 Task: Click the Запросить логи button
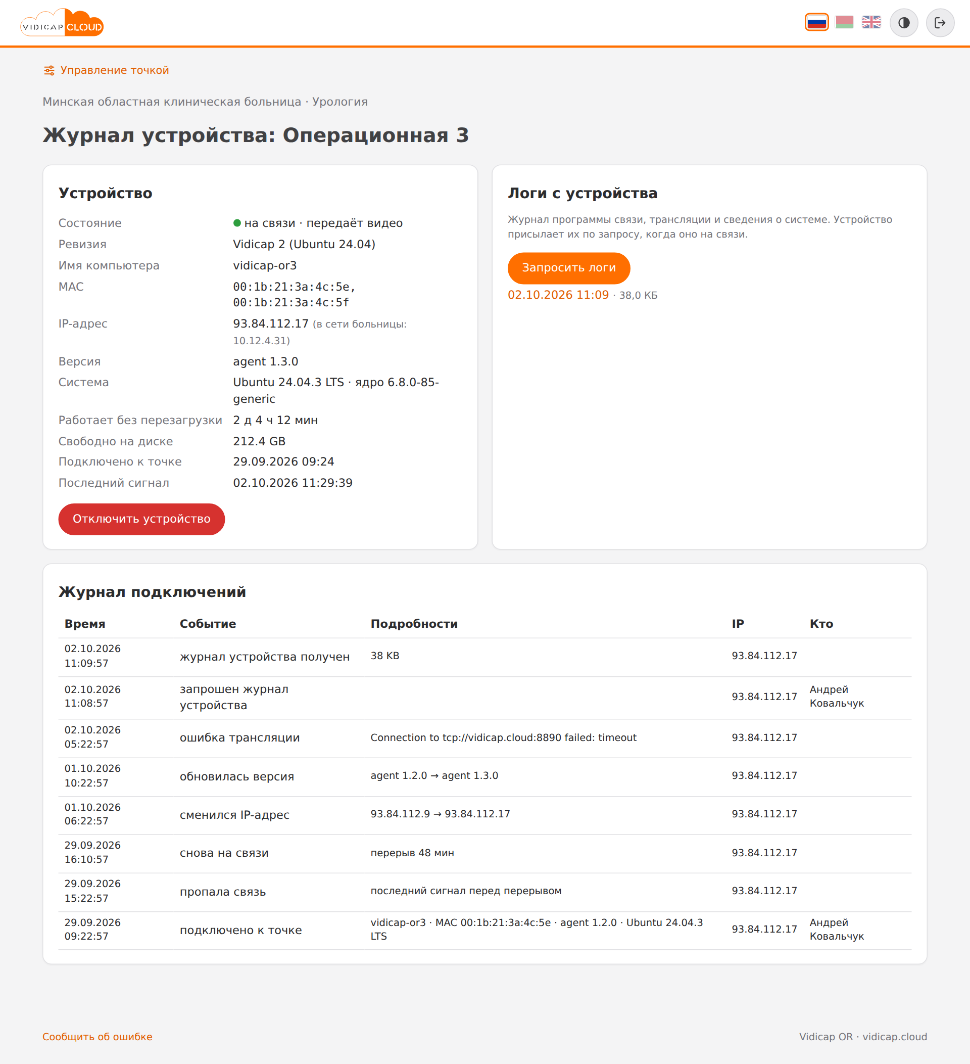[568, 268]
